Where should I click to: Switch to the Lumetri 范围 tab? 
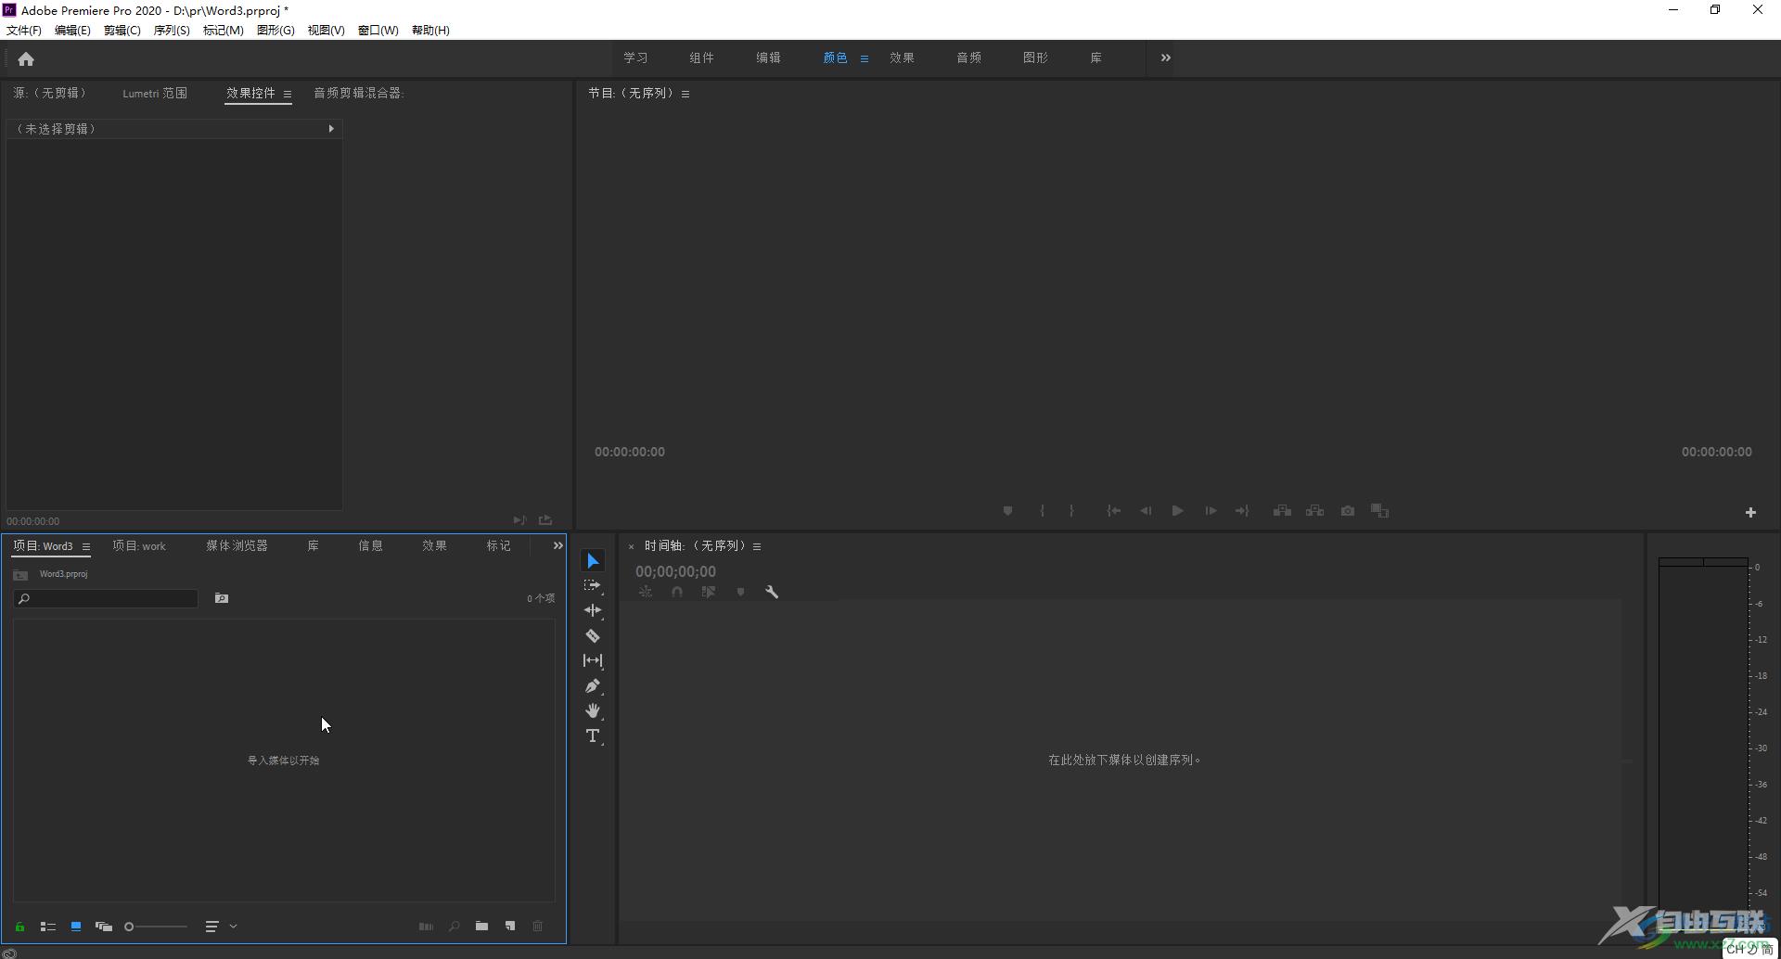155,93
